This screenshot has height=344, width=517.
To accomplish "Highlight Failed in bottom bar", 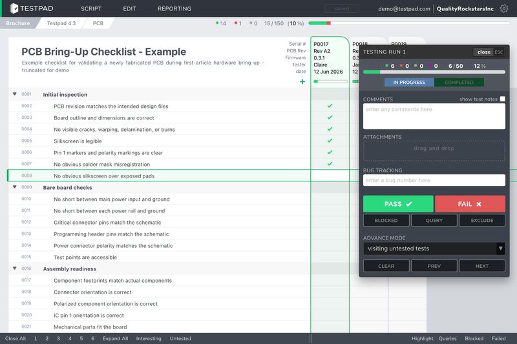I will [498, 338].
